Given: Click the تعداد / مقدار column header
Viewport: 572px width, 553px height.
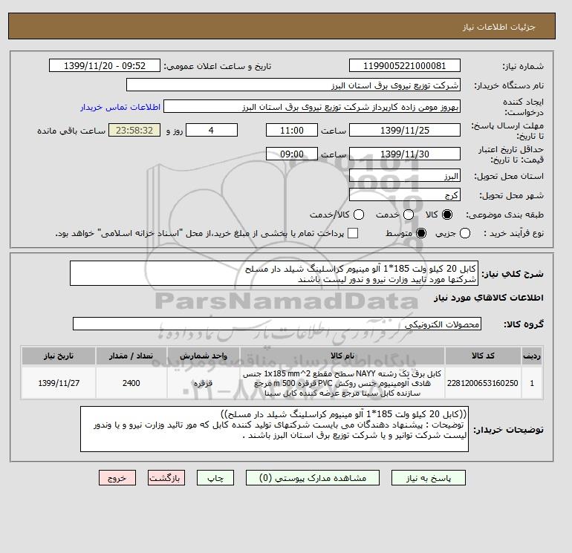Looking at the screenshot, I should point(131,356).
